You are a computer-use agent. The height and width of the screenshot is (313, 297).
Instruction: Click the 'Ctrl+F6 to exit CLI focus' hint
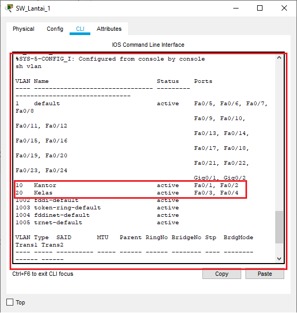click(43, 274)
